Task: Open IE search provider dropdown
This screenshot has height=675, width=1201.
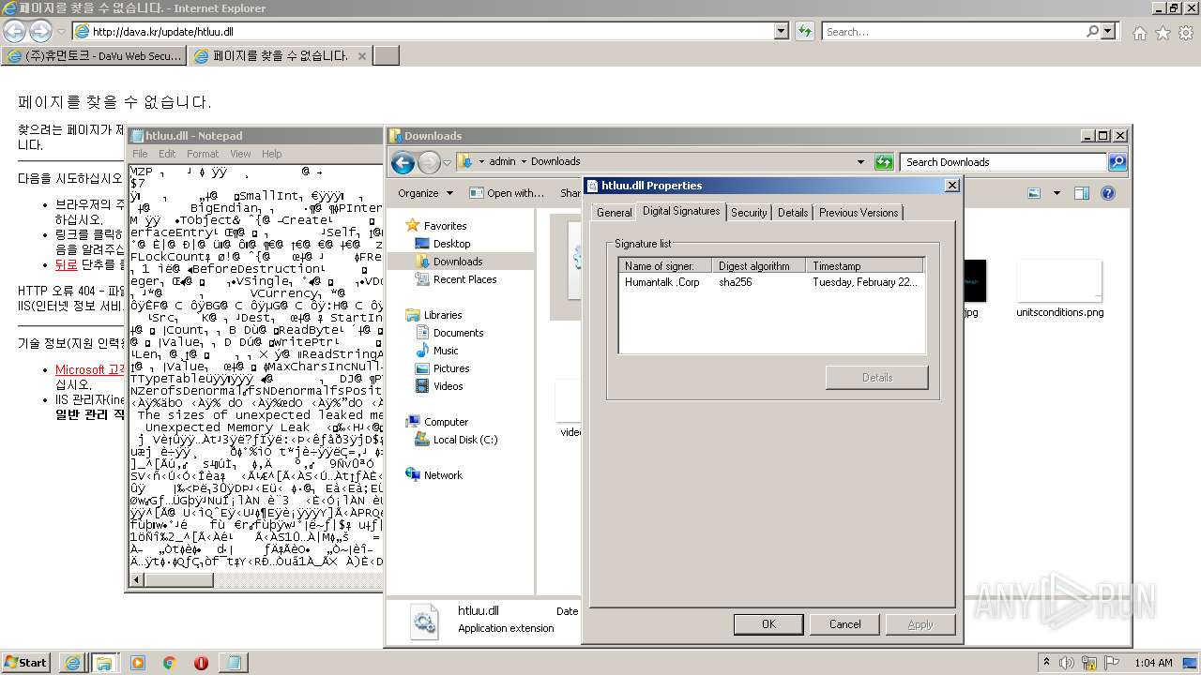Action: (x=1110, y=31)
